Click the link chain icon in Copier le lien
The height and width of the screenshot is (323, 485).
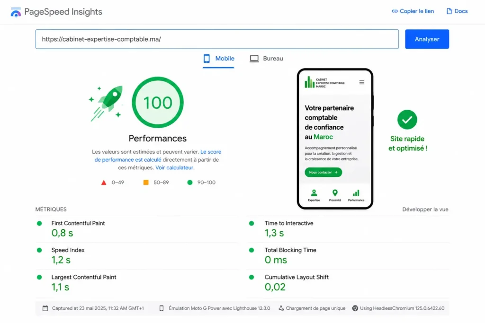(x=395, y=11)
